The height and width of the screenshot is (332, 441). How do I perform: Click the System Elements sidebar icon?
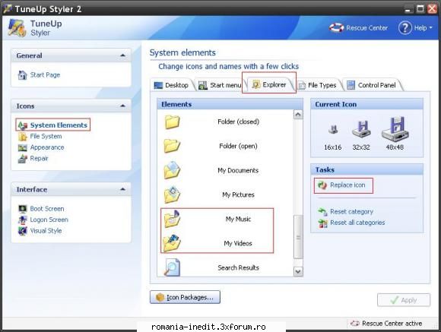[x=23, y=125]
